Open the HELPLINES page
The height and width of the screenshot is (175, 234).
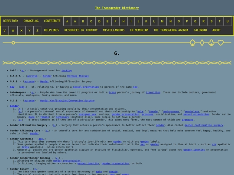click(52, 30)
